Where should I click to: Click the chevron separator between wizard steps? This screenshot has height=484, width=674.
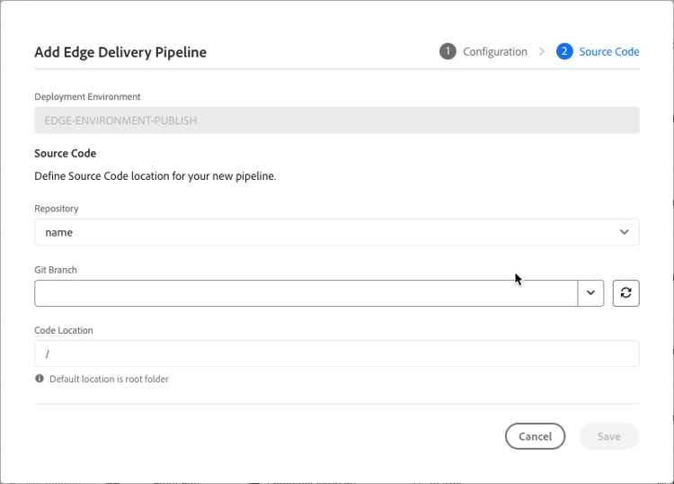542,51
